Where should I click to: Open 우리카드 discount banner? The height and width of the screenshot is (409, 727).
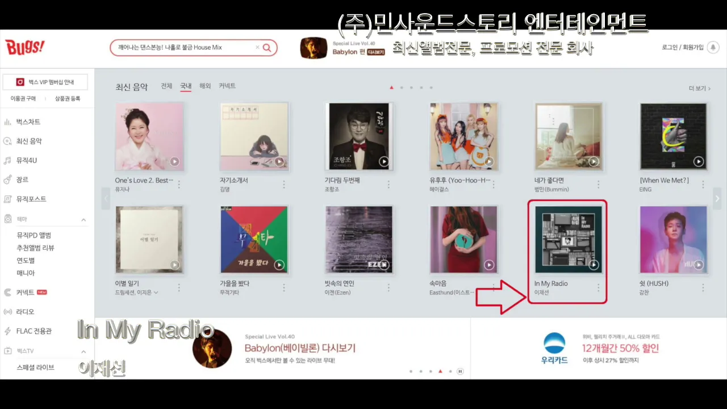tap(599, 348)
